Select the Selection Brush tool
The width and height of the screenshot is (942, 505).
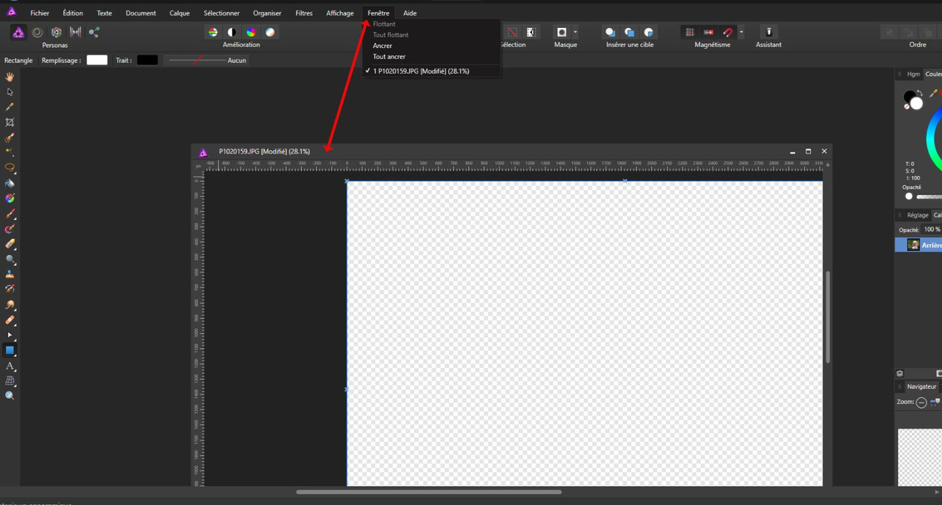coord(10,138)
